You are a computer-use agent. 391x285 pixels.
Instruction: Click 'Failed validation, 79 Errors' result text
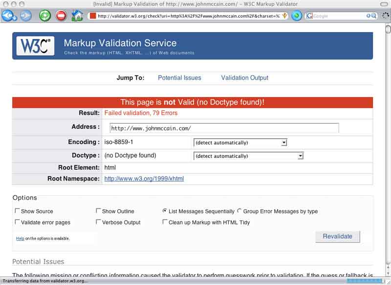(141, 113)
